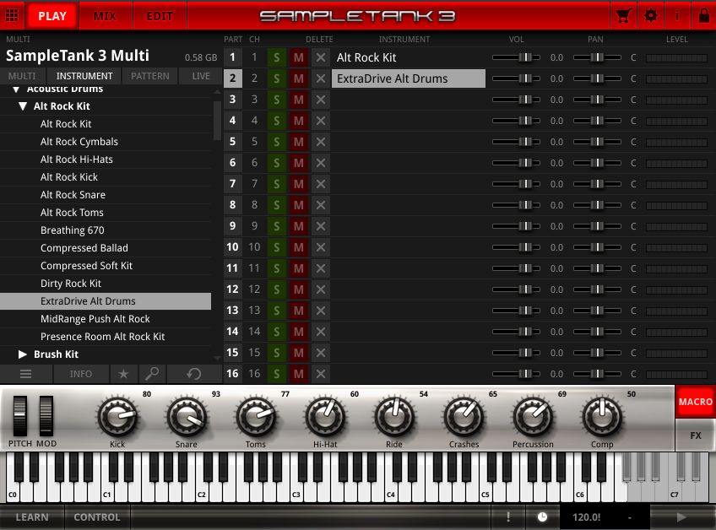Mute part 2
Image resolution: width=716 pixels, height=530 pixels.
coord(298,78)
